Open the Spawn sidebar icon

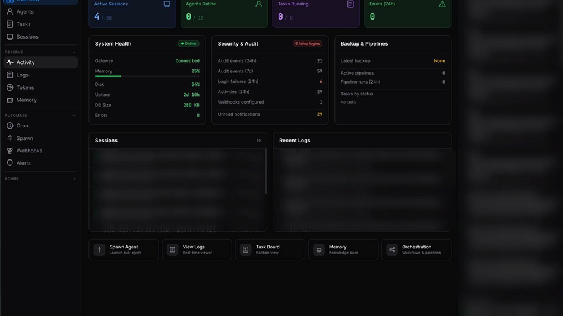pyautogui.click(x=10, y=138)
